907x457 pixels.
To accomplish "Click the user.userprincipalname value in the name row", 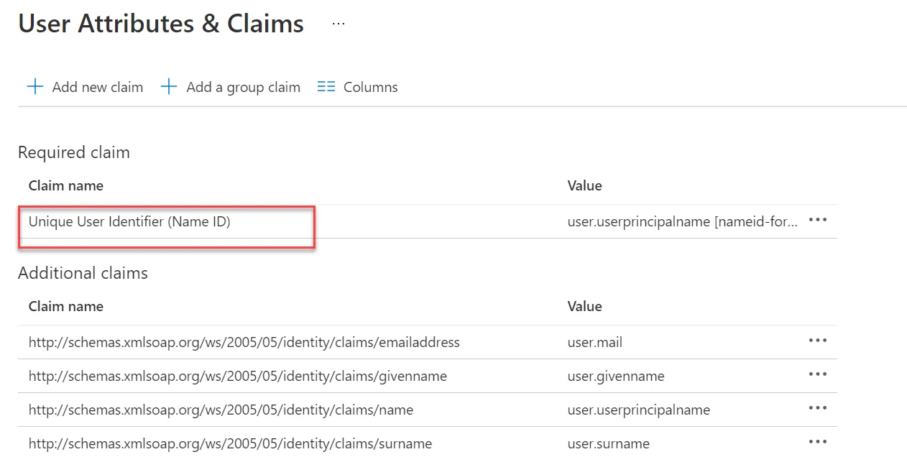I will click(x=639, y=410).
